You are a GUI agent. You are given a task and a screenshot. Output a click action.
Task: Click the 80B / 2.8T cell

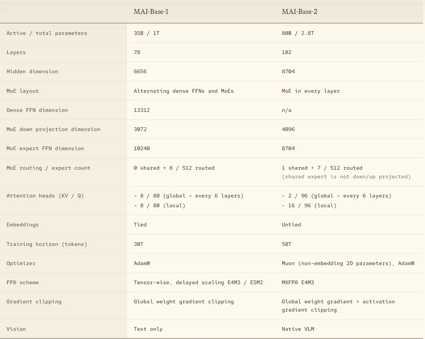298,33
